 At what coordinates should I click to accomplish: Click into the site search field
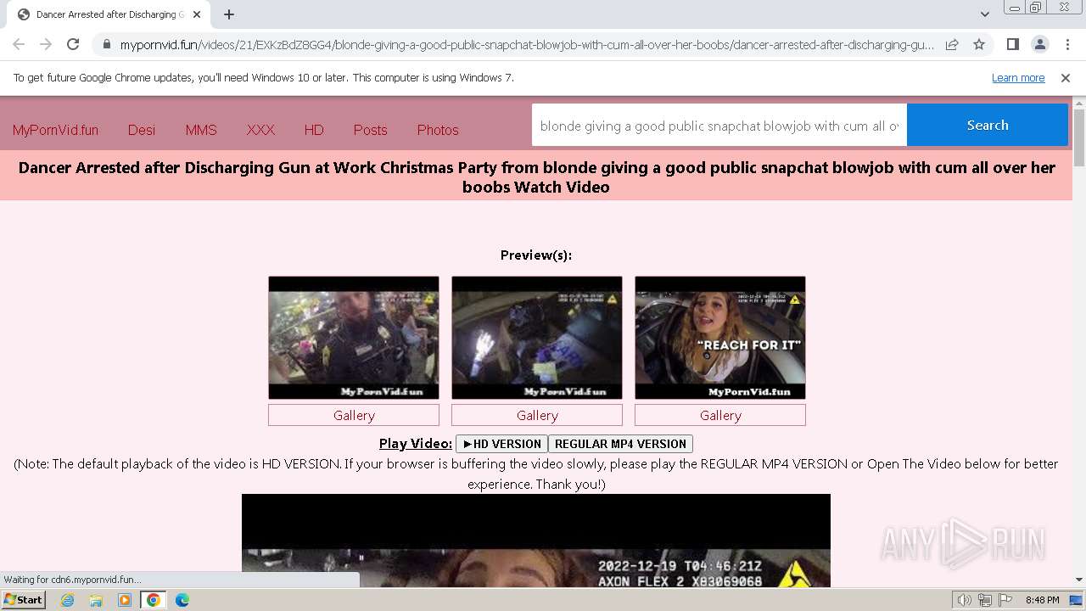[x=719, y=126]
